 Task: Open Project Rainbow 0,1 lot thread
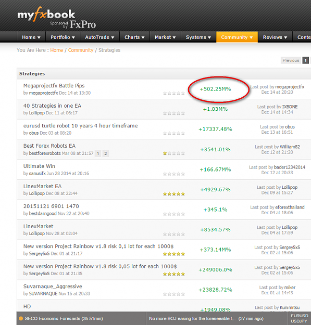point(98,246)
